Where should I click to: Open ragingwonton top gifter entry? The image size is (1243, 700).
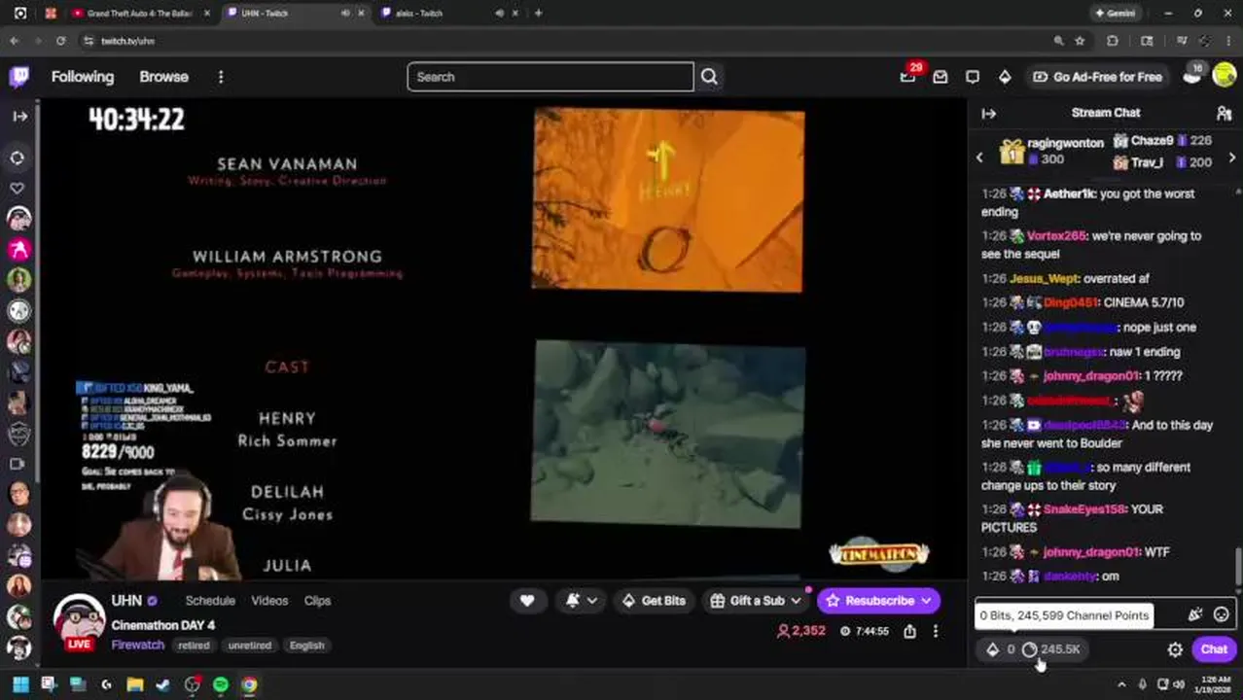tap(1052, 152)
